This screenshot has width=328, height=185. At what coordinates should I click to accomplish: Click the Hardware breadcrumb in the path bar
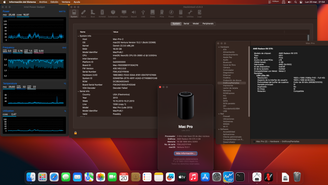coord(275,141)
